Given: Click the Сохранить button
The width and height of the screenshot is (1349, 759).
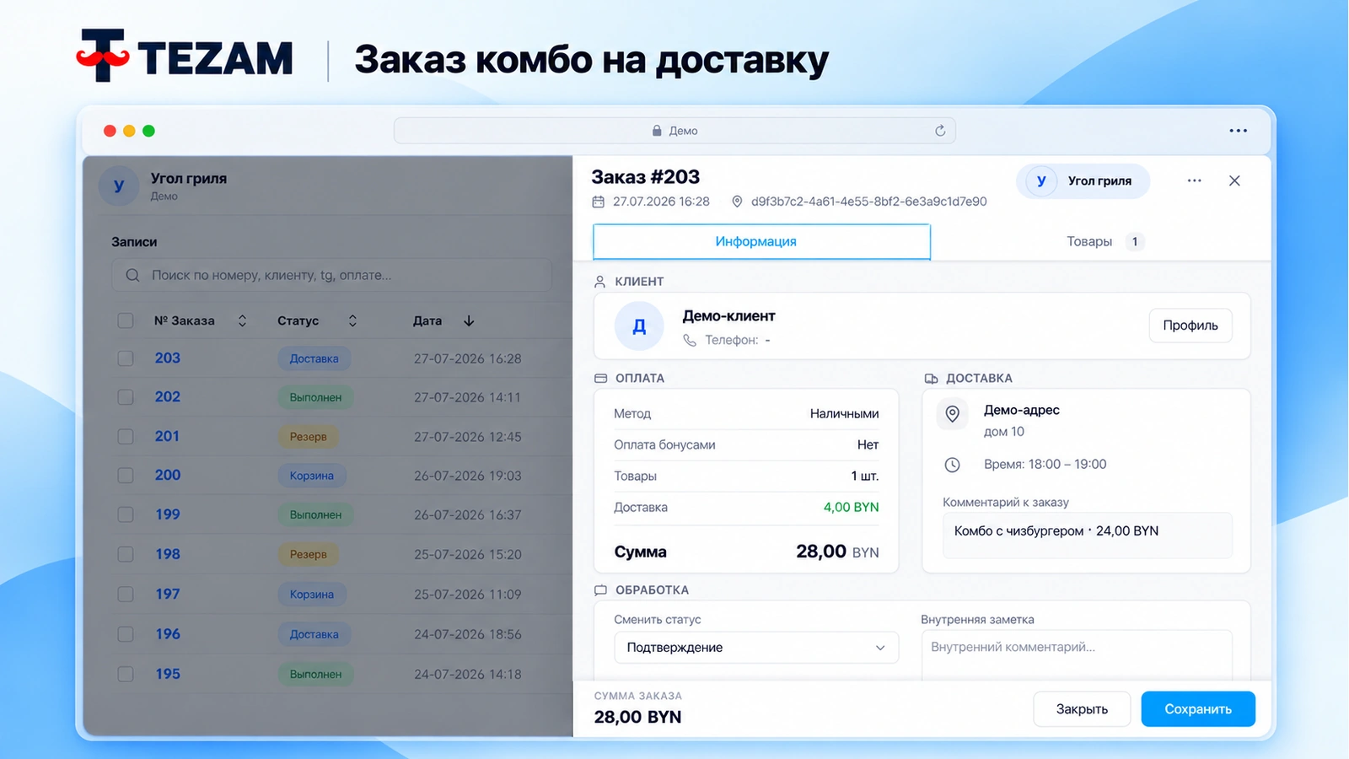Looking at the screenshot, I should coord(1198,709).
